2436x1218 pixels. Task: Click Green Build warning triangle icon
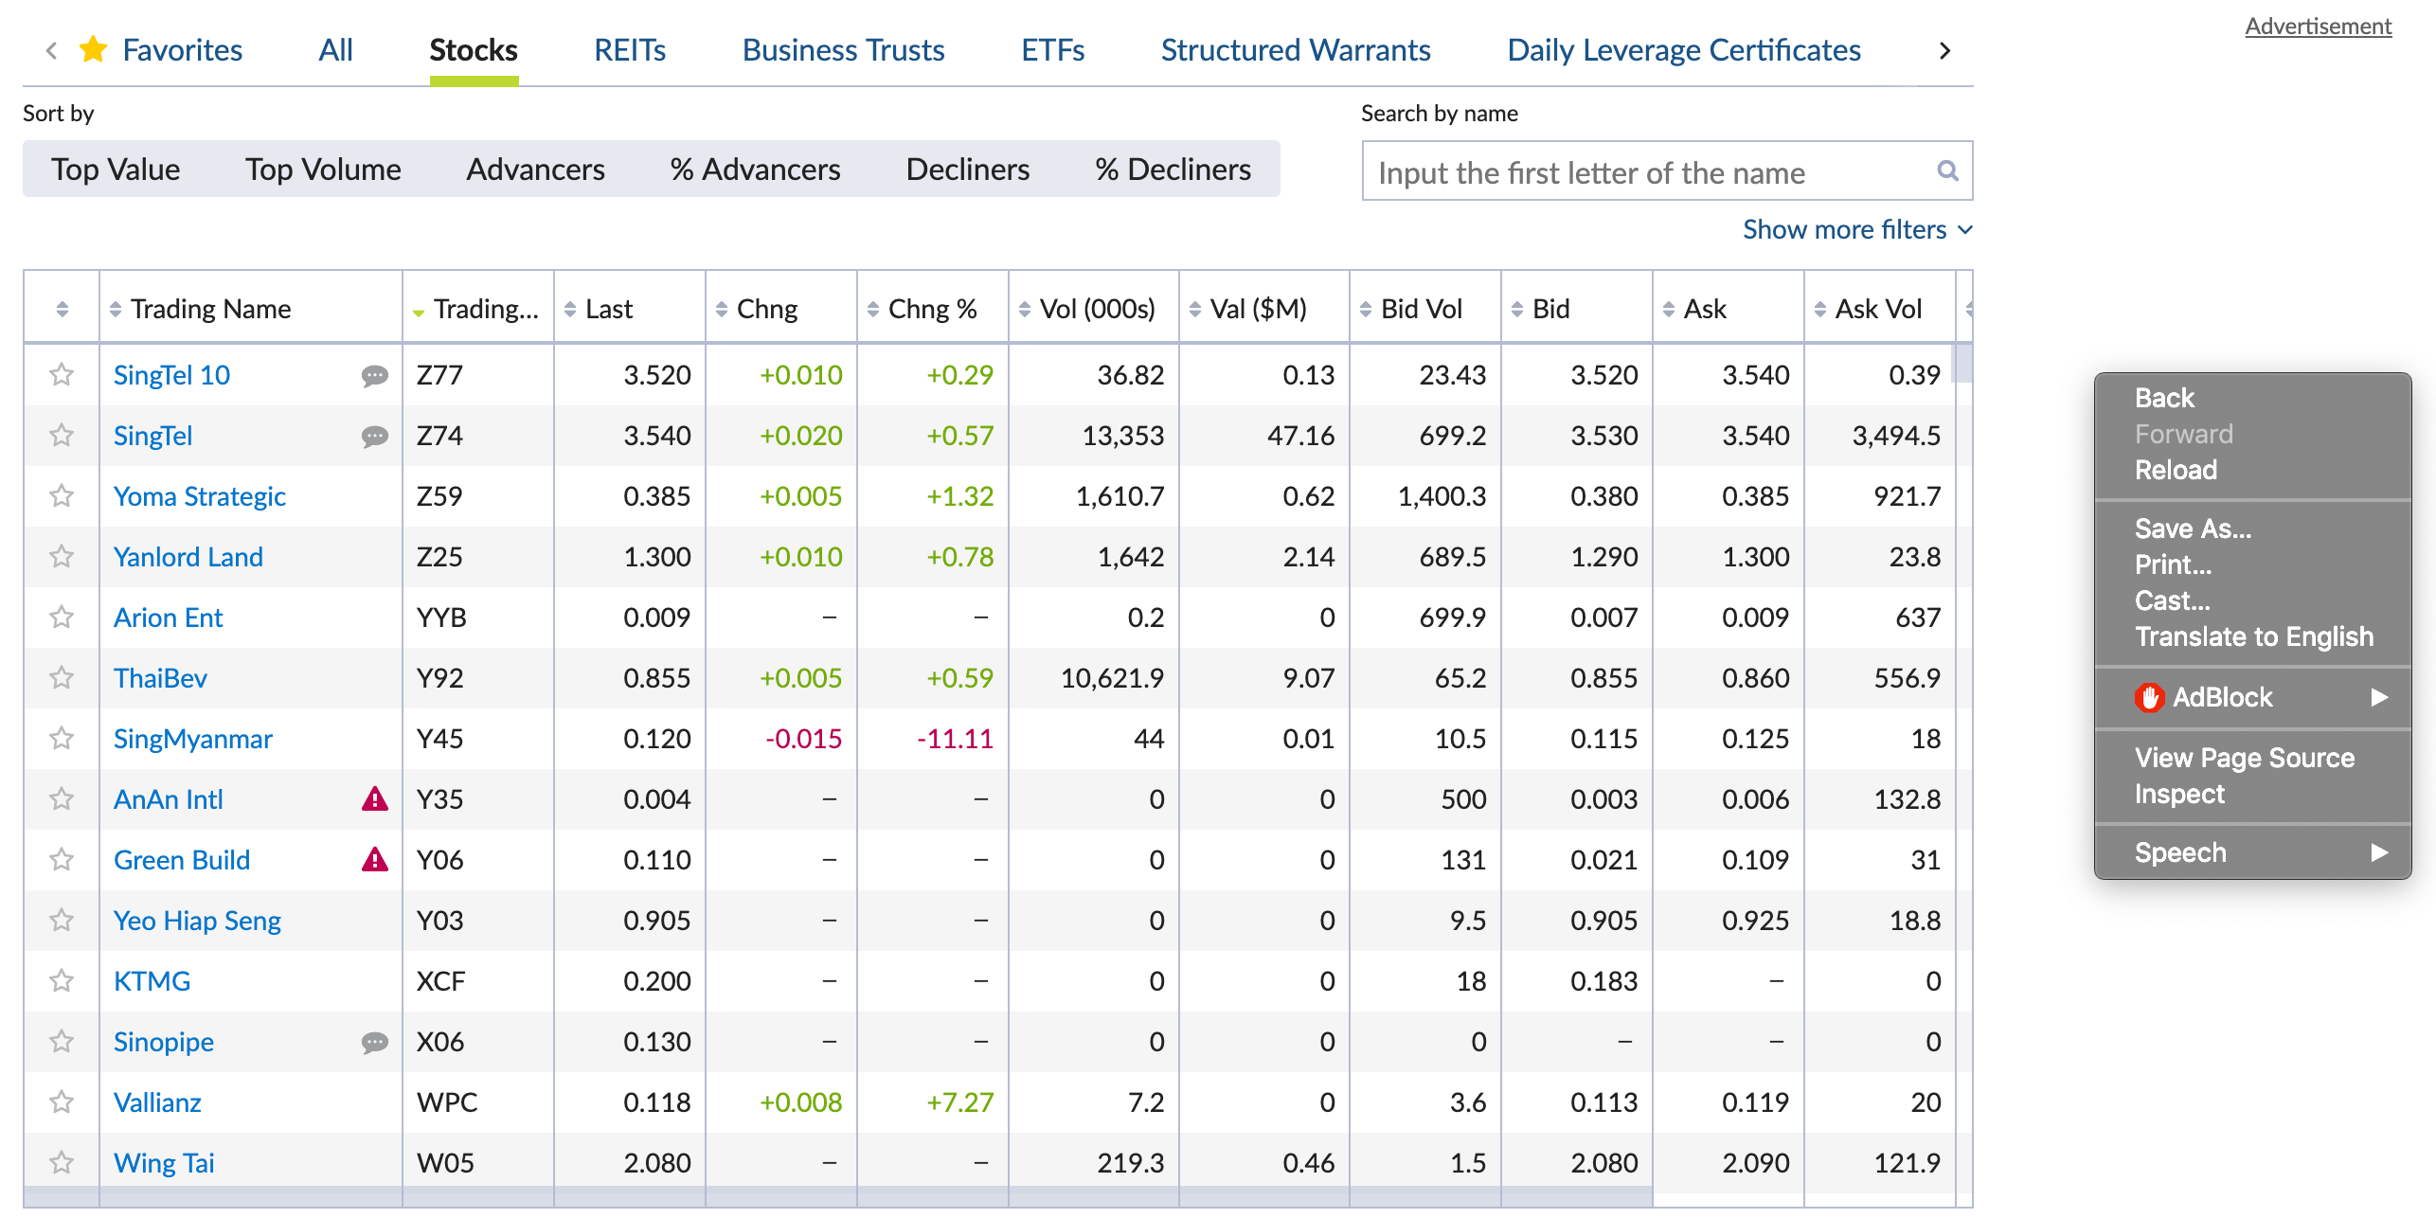coord(374,860)
